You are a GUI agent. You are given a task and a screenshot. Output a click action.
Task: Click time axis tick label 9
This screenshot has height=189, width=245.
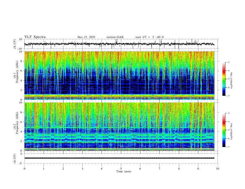198,169
